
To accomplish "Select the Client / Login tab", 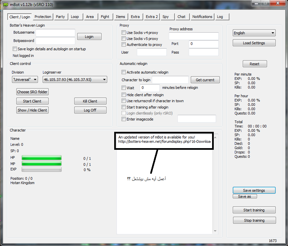I will (x=20, y=17).
